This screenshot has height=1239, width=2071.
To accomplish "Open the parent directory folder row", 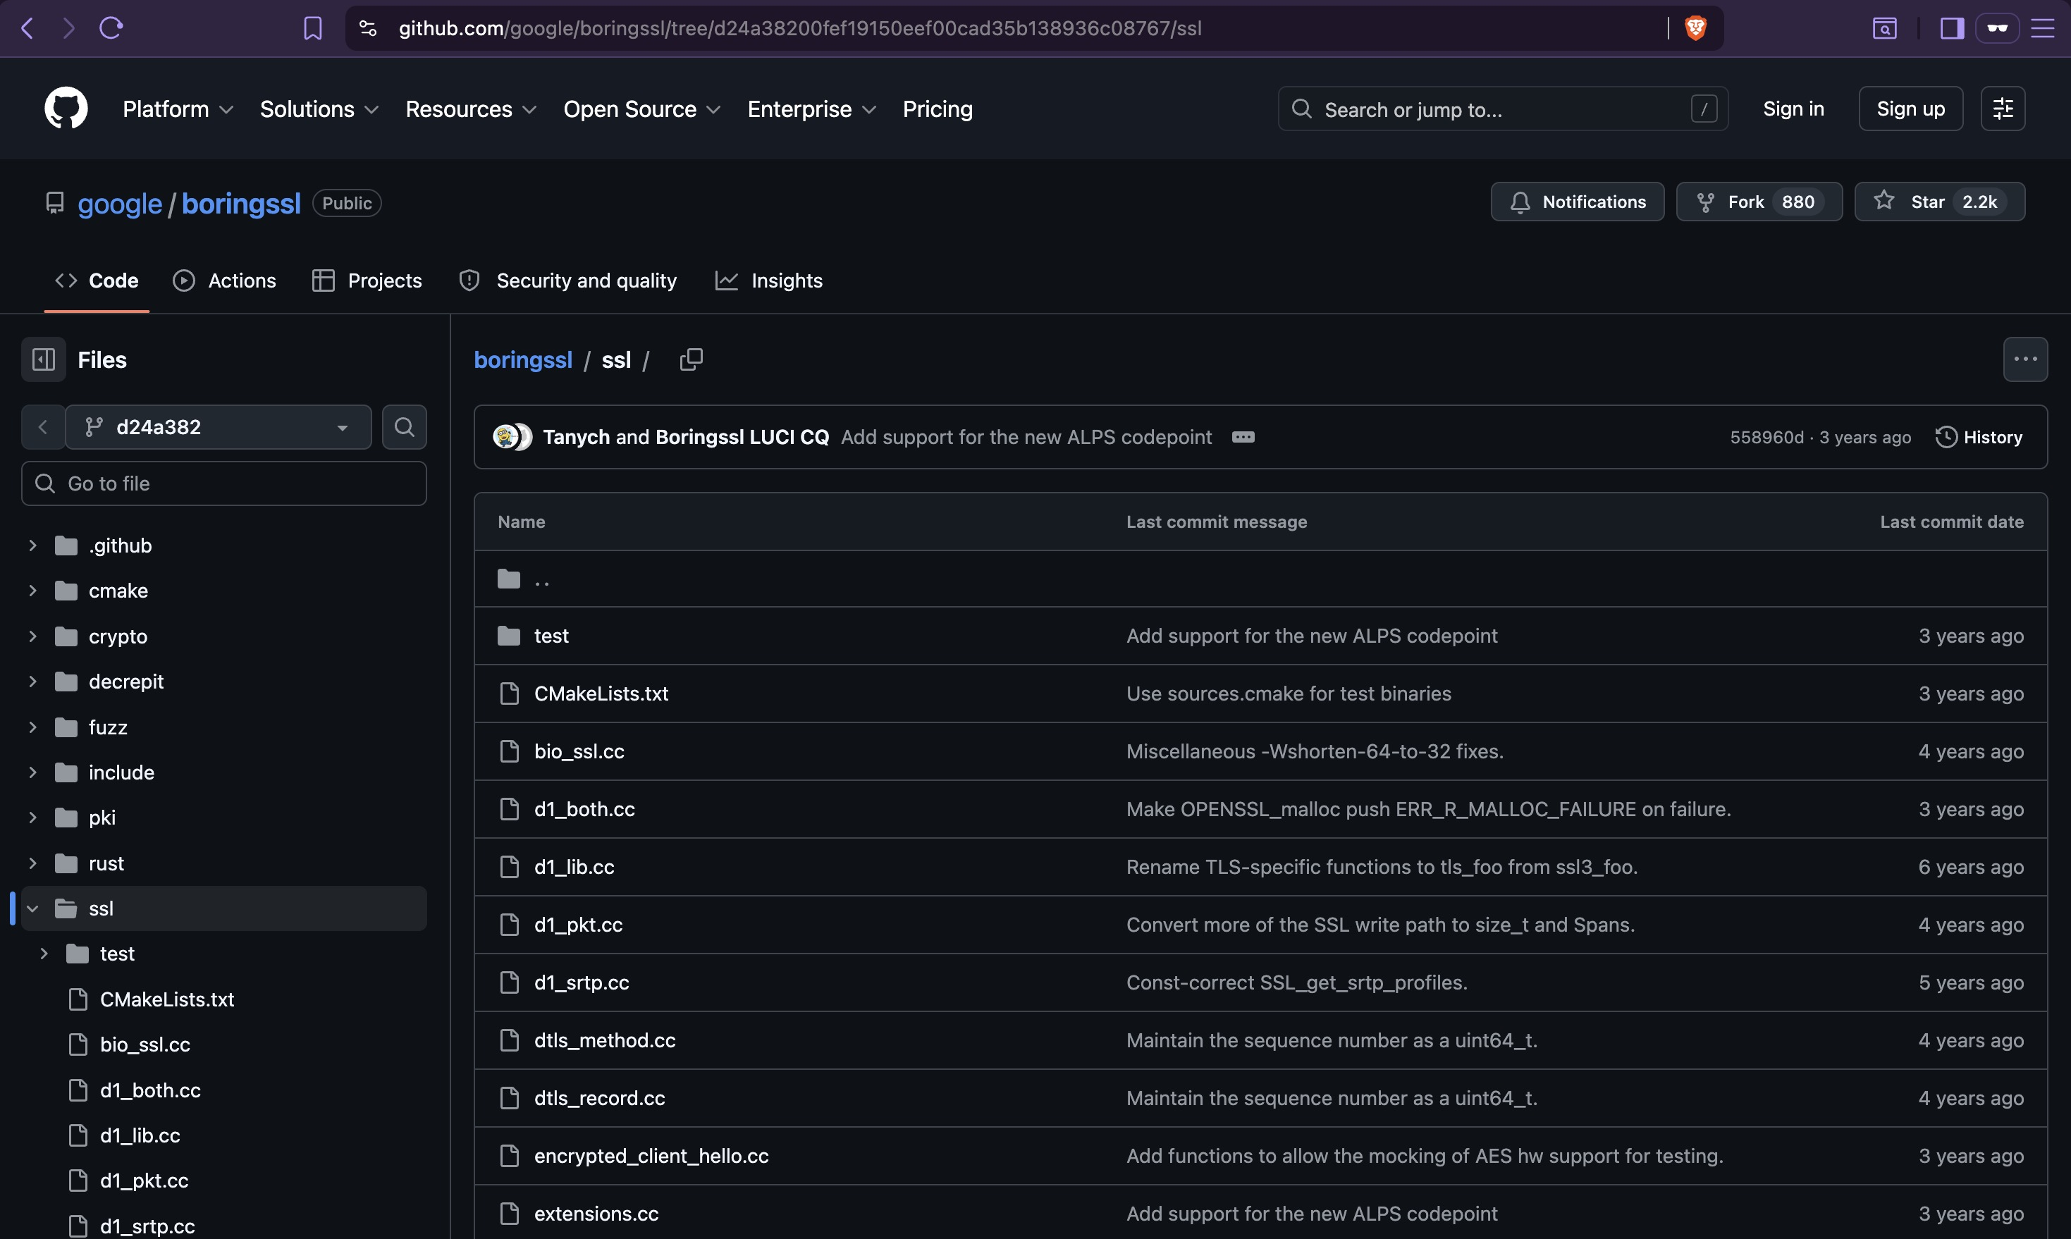I will pyautogui.click(x=1260, y=579).
